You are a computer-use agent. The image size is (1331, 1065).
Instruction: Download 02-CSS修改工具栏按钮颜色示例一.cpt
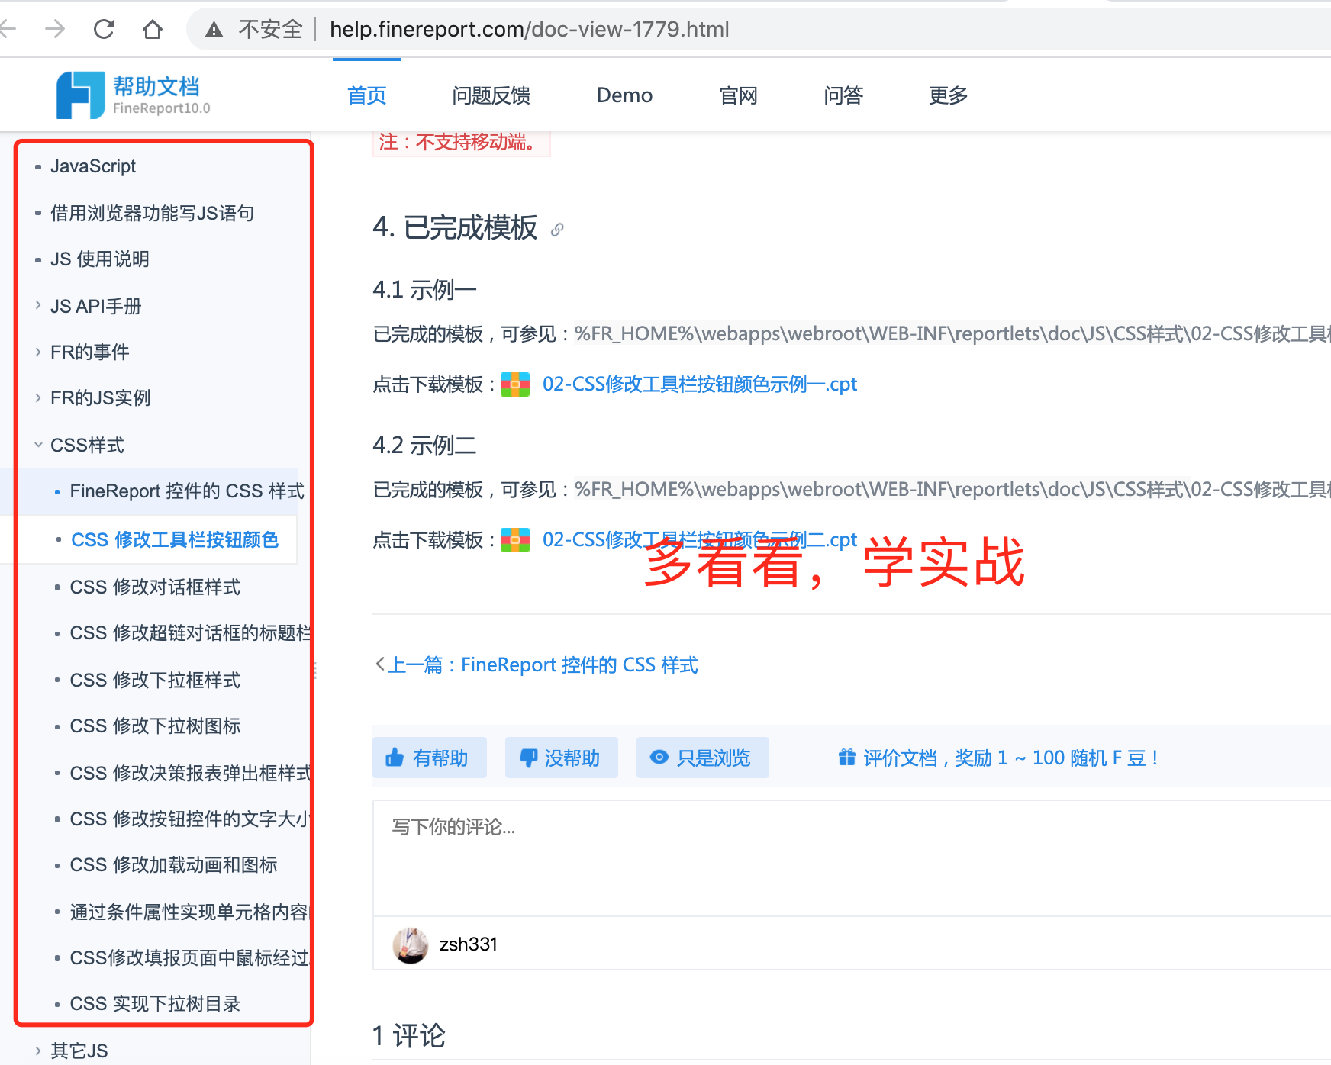(x=700, y=384)
